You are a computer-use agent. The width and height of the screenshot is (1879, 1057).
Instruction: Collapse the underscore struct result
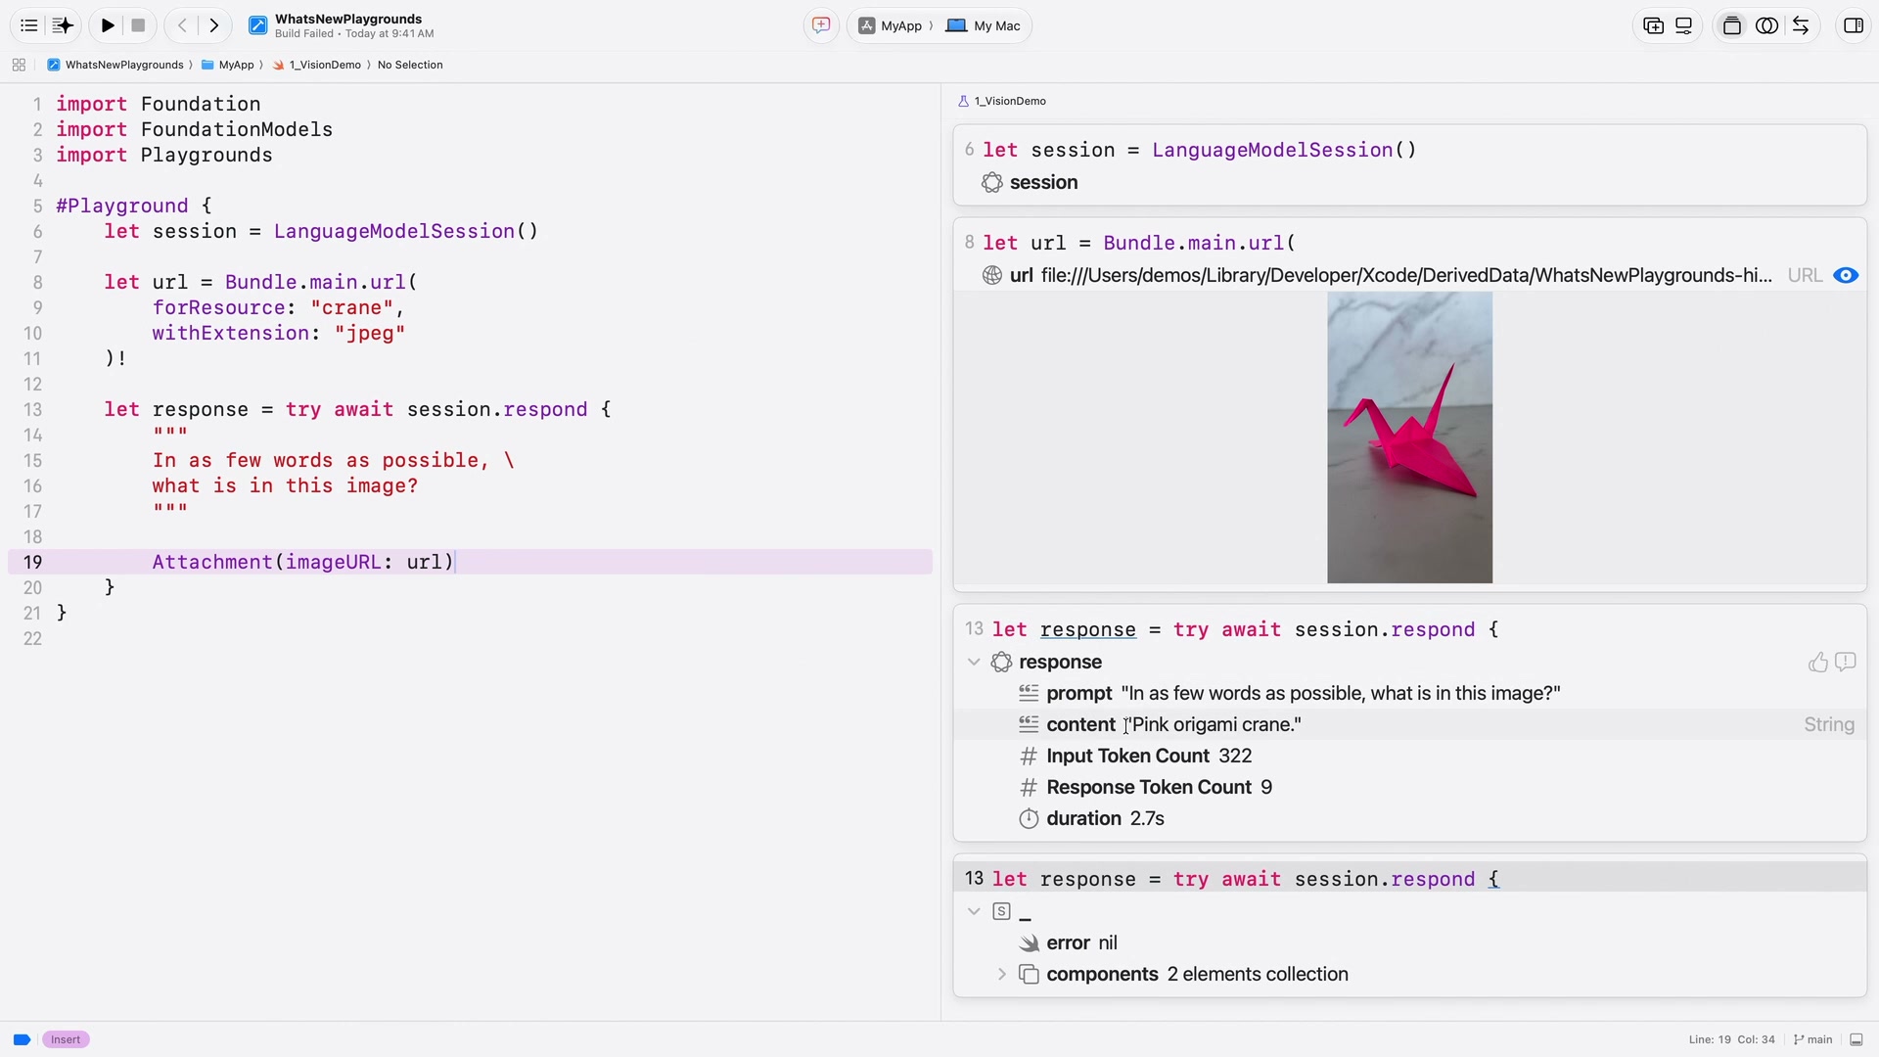974,911
